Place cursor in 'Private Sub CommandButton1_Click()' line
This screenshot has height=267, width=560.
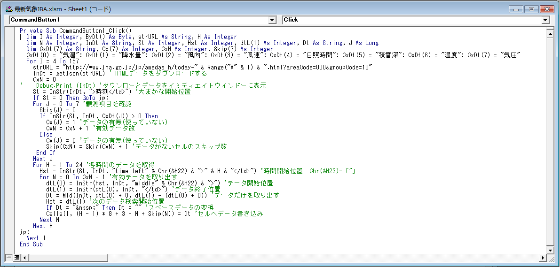tap(76, 31)
